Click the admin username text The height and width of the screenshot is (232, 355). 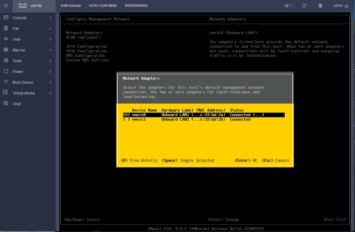coord(338,6)
